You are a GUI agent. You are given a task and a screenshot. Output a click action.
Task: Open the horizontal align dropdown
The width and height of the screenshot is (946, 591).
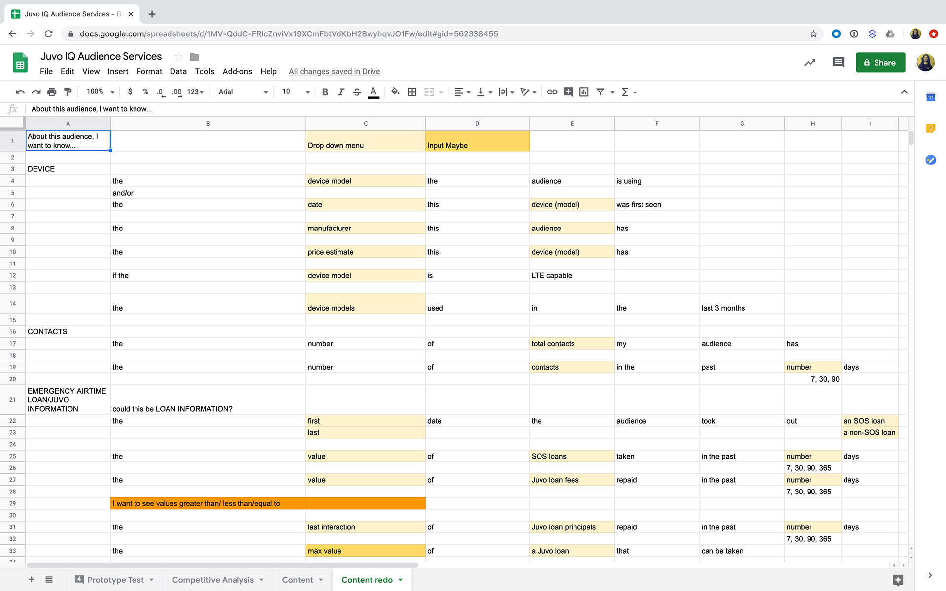[462, 92]
